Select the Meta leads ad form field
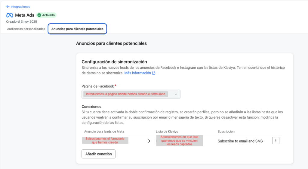 pyautogui.click(x=105, y=140)
